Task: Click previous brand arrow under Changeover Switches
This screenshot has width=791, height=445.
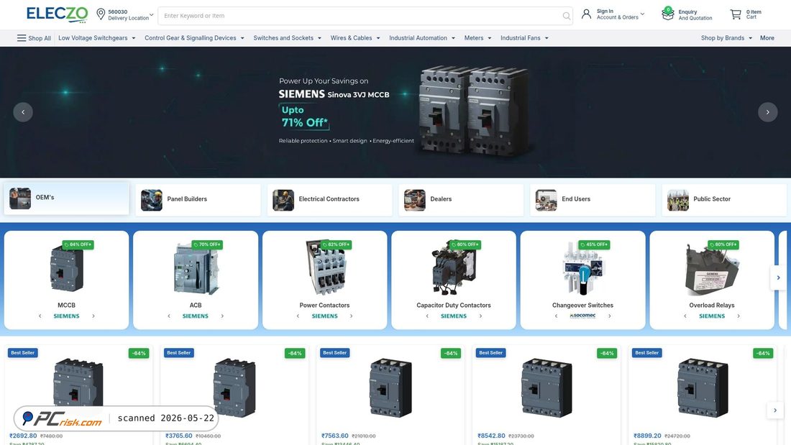Action: [557, 316]
